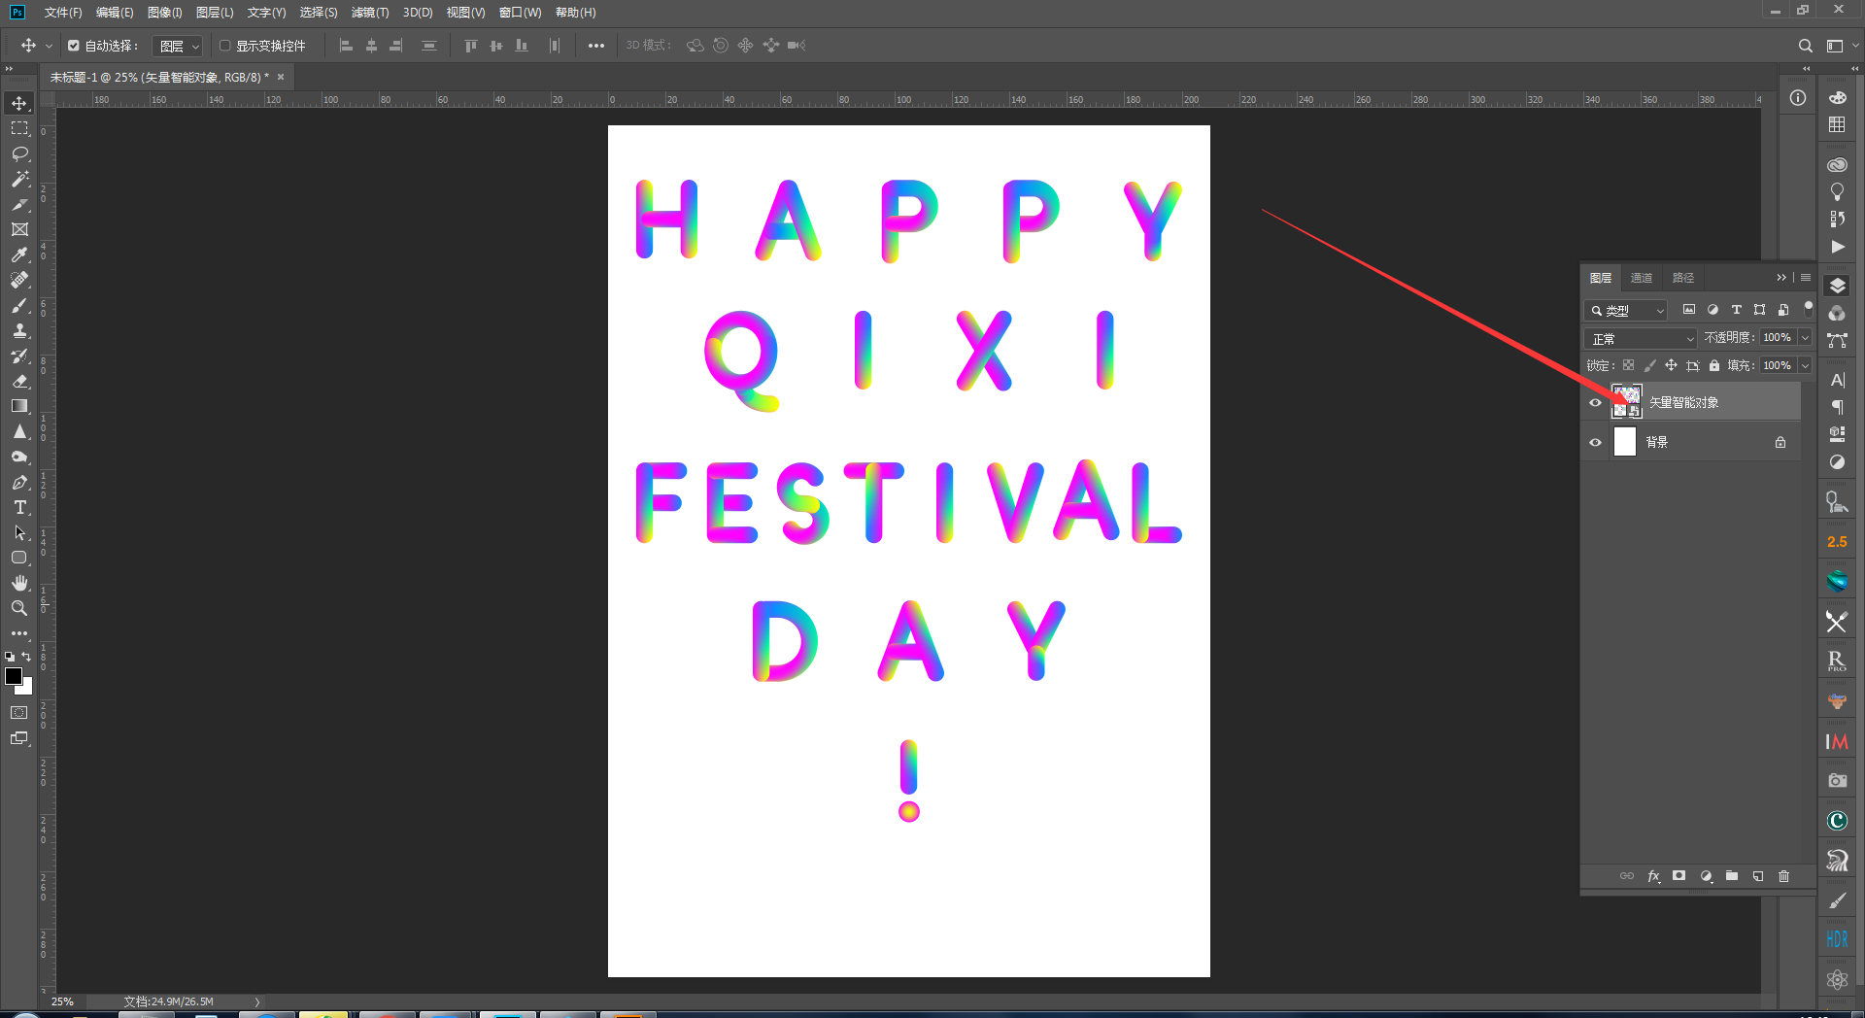The height and width of the screenshot is (1018, 1865).
Task: Hide the 矢量智能对象 layer
Action: click(x=1595, y=402)
